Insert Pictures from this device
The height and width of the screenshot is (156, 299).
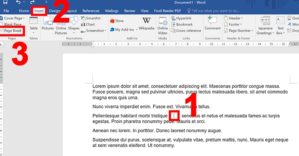pyautogui.click(x=48, y=23)
